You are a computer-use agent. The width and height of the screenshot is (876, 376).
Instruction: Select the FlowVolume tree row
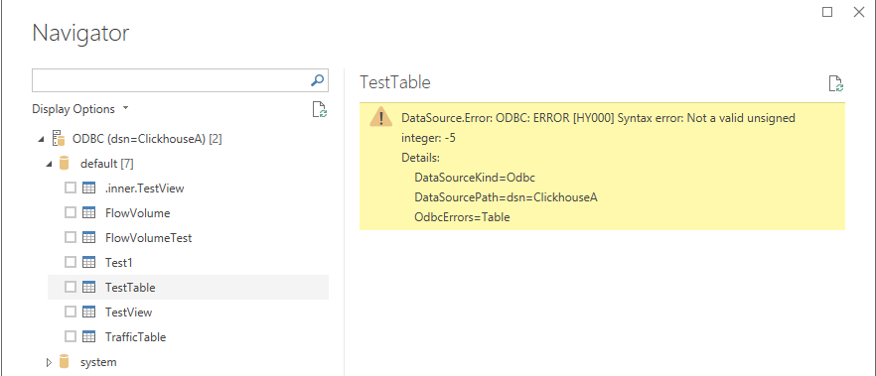coord(188,212)
